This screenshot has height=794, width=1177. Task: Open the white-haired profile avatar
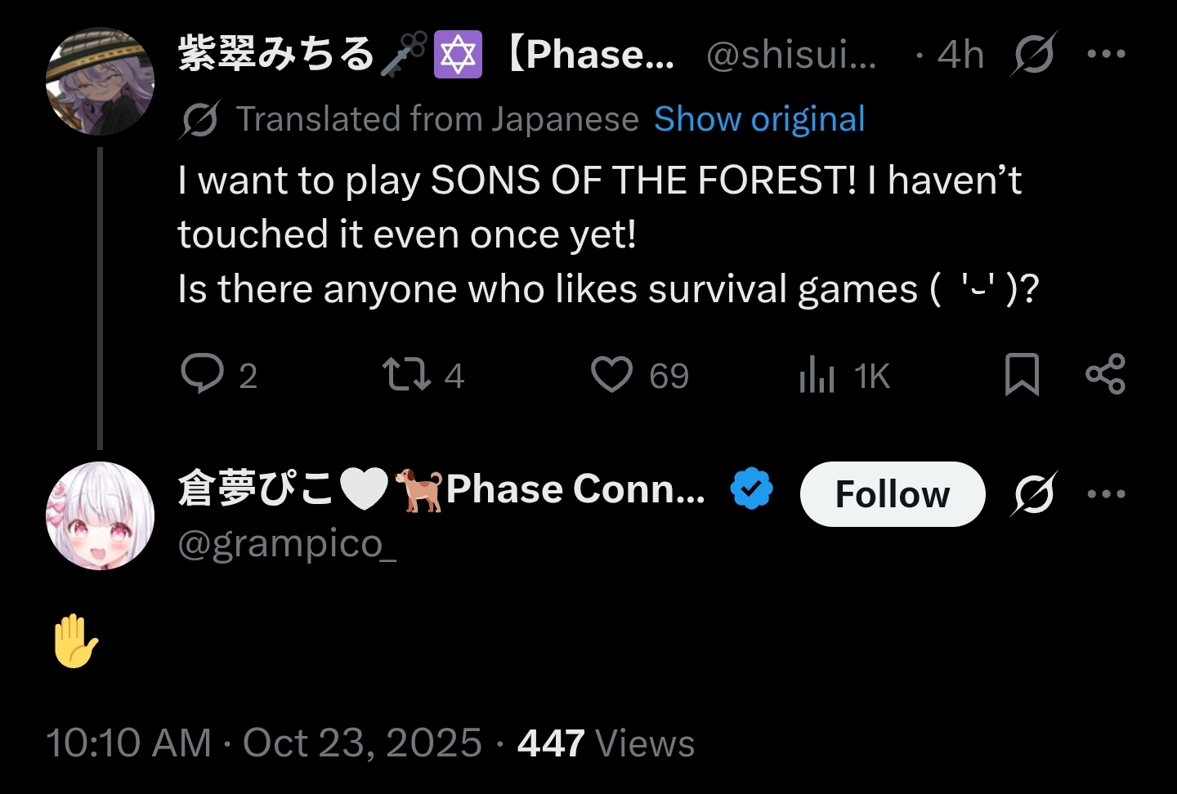pos(100,515)
